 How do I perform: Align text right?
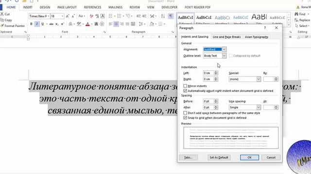(122, 24)
